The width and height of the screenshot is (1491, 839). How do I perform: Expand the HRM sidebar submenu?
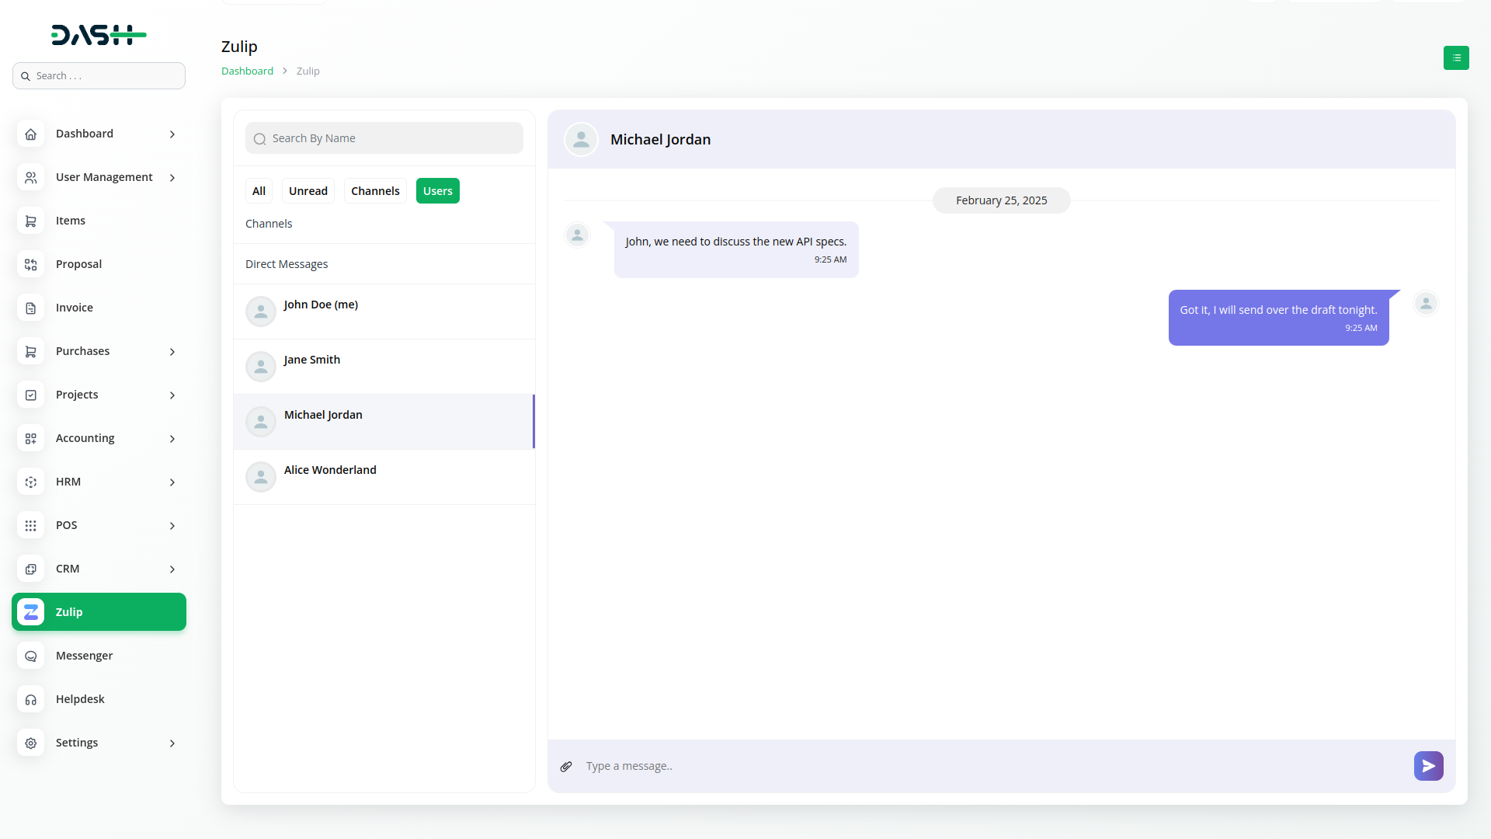tap(172, 482)
